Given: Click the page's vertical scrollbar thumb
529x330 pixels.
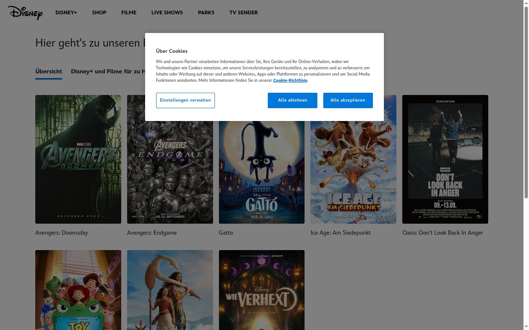Looking at the screenshot, I should [x=526, y=102].
